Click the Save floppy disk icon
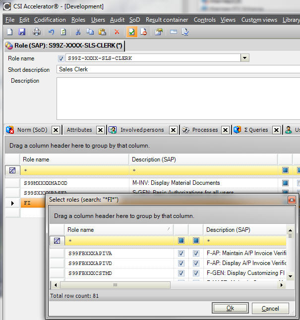This screenshot has height=320, width=300. [22, 32]
